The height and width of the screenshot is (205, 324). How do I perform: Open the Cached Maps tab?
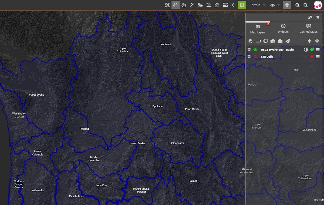tap(308, 29)
